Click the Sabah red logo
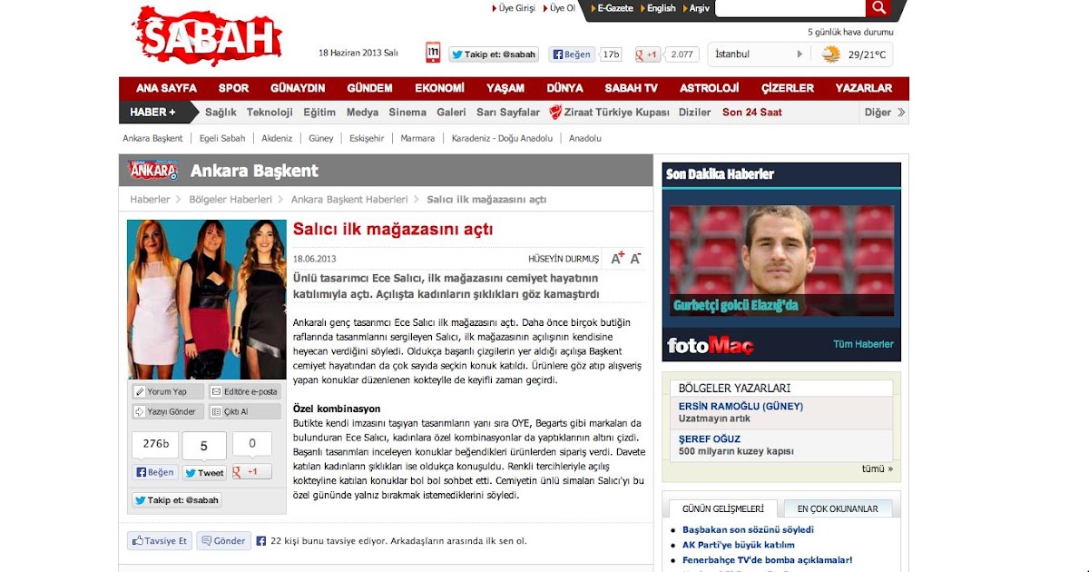Screen dimensions: 1089x572 [x=206, y=35]
